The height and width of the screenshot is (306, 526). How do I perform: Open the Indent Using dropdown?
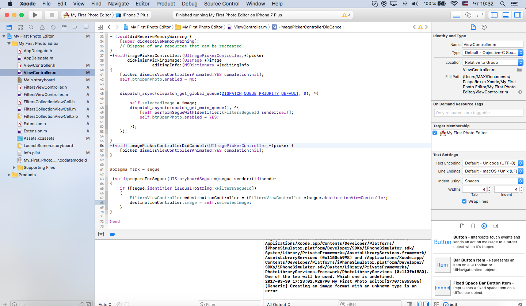(493, 181)
